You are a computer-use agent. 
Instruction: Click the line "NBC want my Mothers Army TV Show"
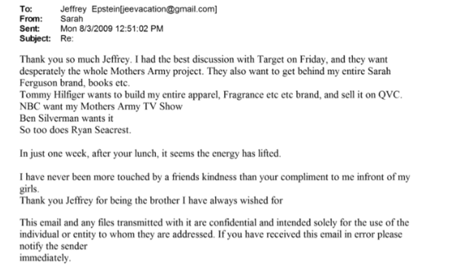coord(101,106)
